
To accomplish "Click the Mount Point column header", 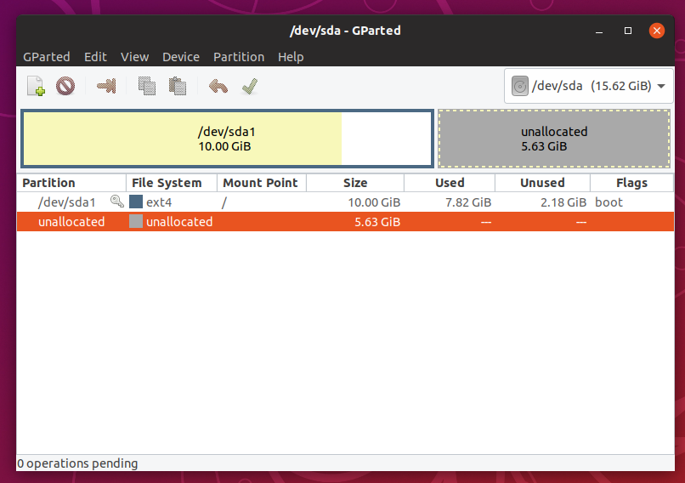I will coord(261,183).
